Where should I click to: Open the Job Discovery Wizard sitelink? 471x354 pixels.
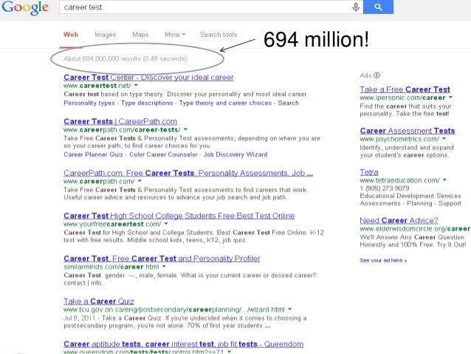tap(235, 154)
